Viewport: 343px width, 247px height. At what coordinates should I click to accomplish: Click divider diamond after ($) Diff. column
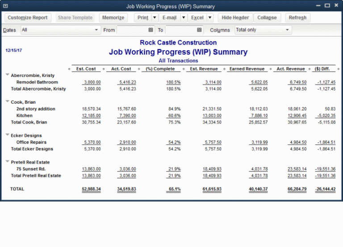tap(339, 69)
